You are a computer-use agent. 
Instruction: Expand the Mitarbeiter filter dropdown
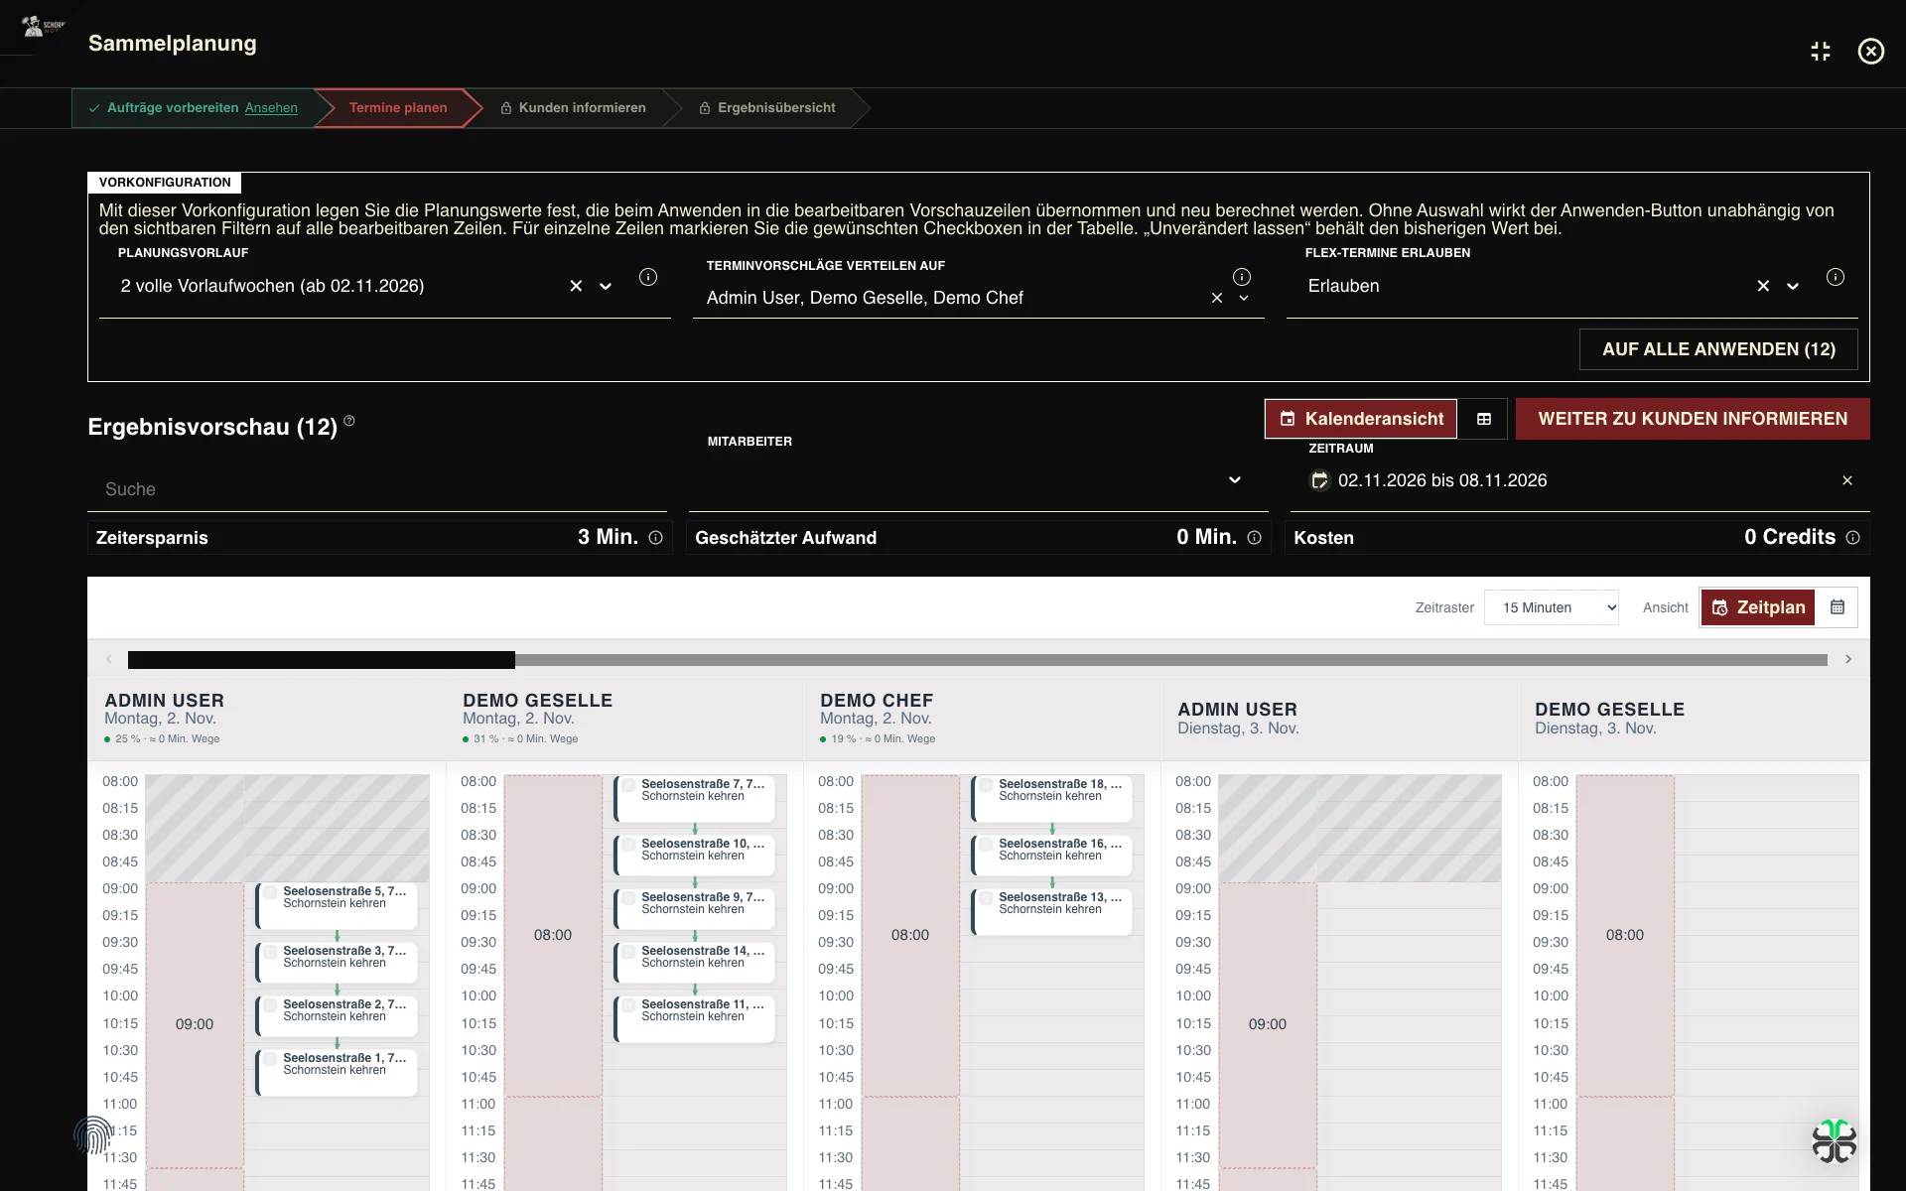(x=1235, y=480)
